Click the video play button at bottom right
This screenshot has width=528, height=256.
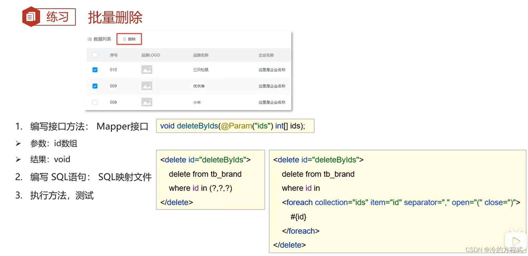point(516,241)
